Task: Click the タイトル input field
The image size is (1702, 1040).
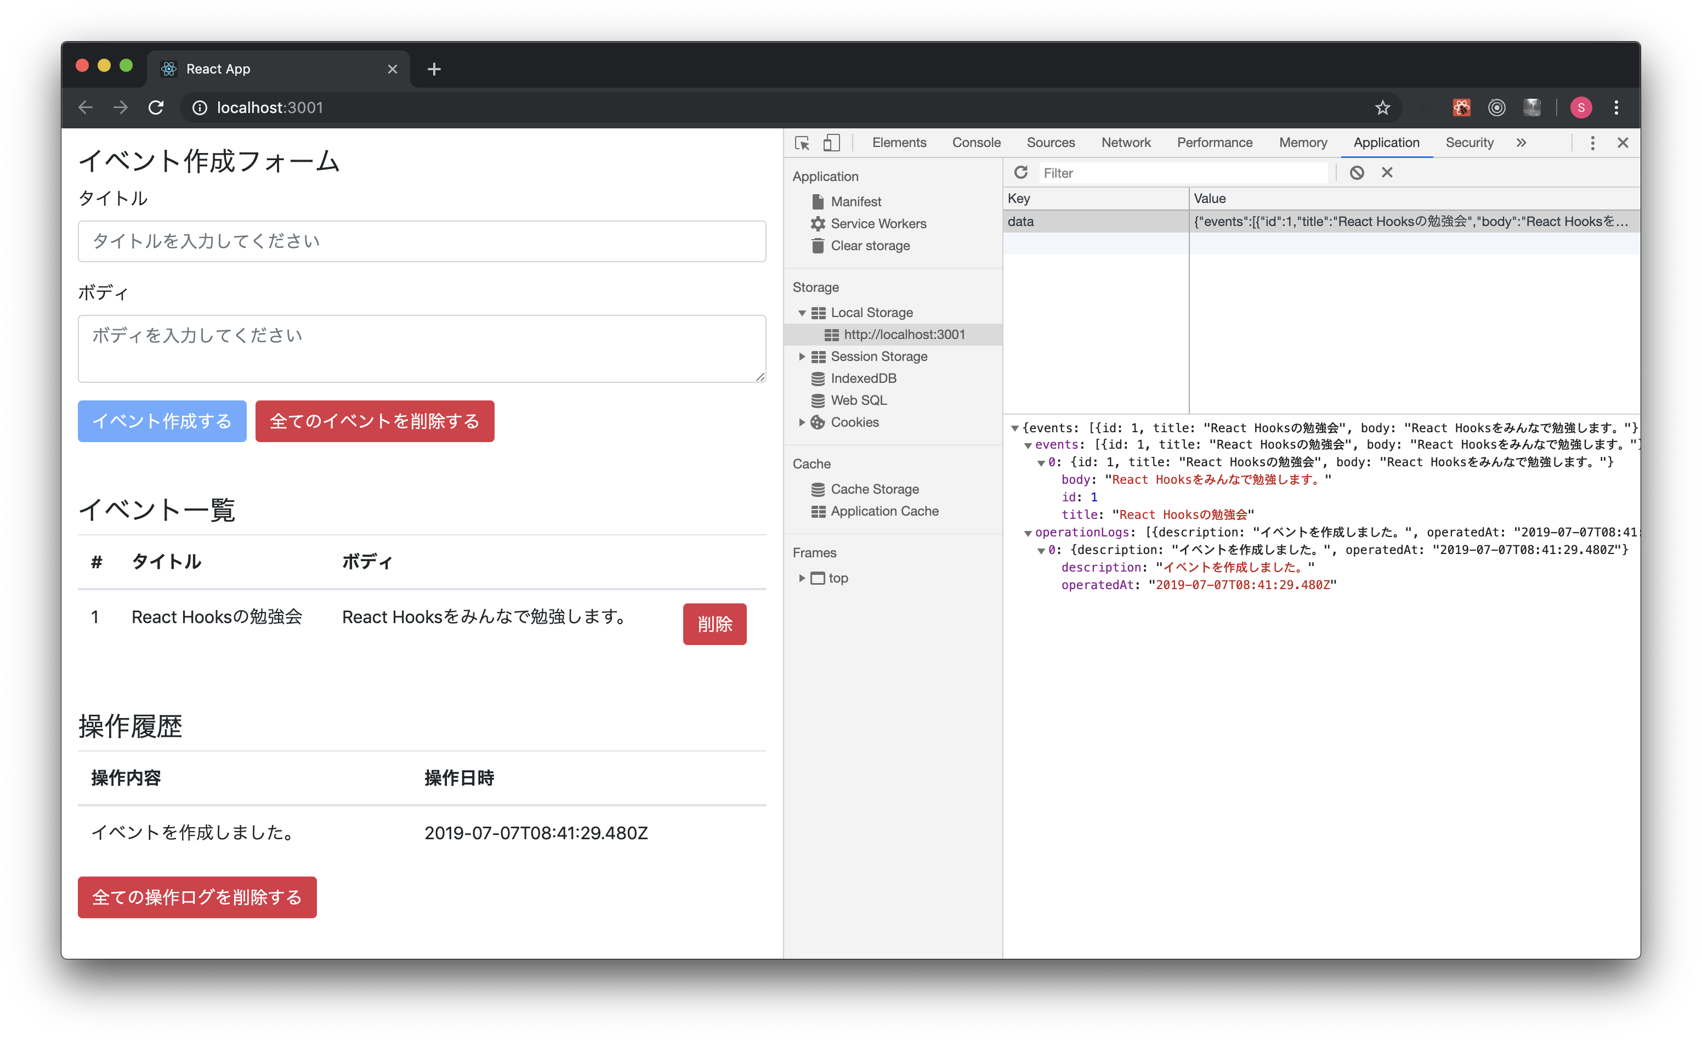Action: click(x=421, y=241)
